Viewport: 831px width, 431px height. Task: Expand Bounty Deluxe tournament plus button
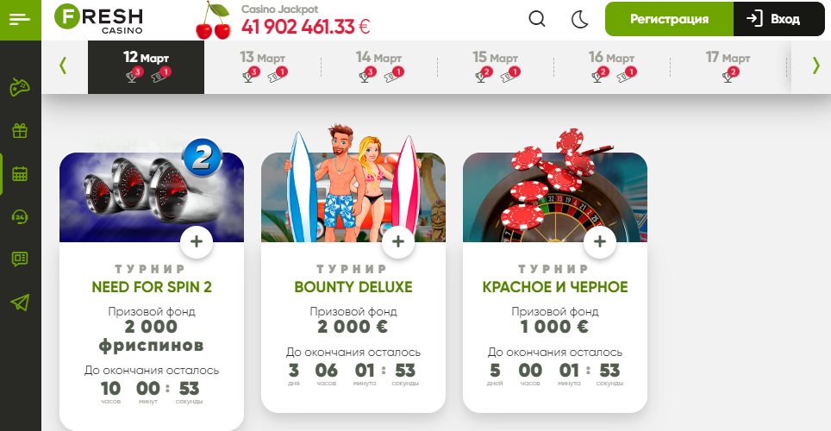398,241
